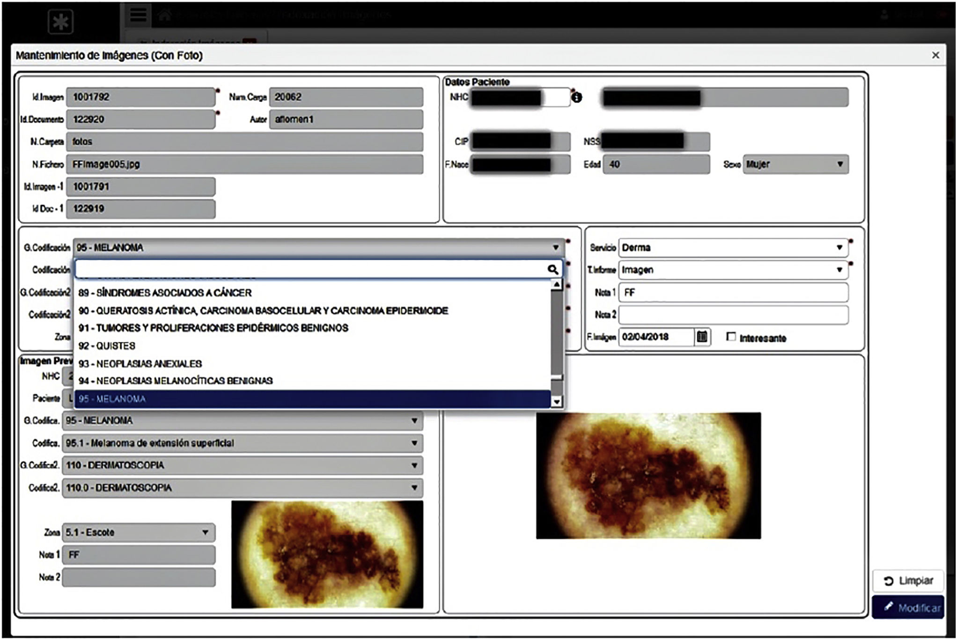
Task: Click the home icon in breadcrumb
Action: (164, 15)
